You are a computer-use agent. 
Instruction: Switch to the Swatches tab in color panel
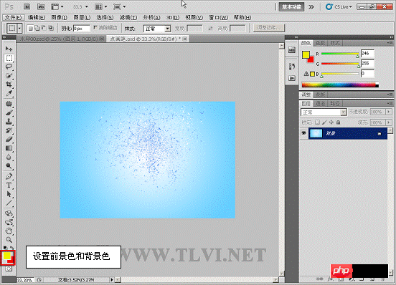pos(321,43)
